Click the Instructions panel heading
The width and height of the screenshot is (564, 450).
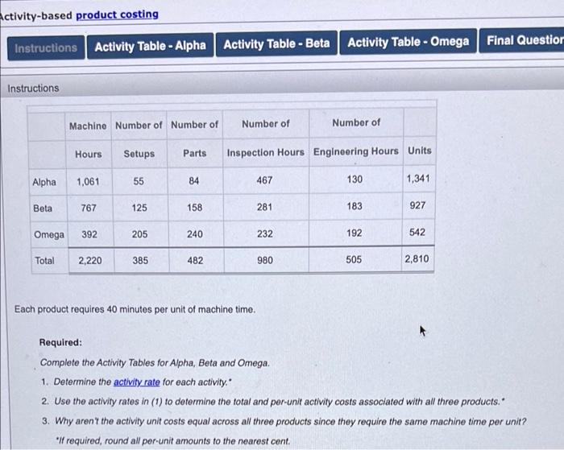click(x=34, y=88)
